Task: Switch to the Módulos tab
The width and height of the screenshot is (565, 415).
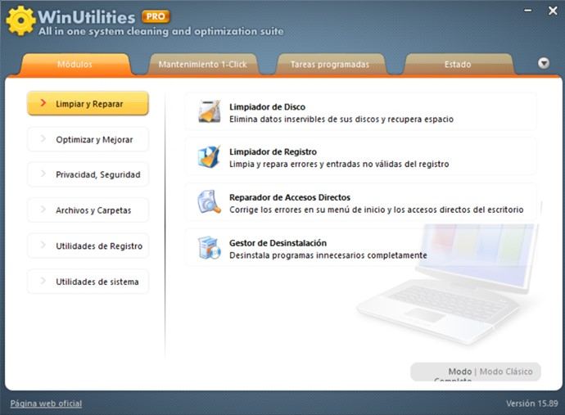Action: point(75,64)
